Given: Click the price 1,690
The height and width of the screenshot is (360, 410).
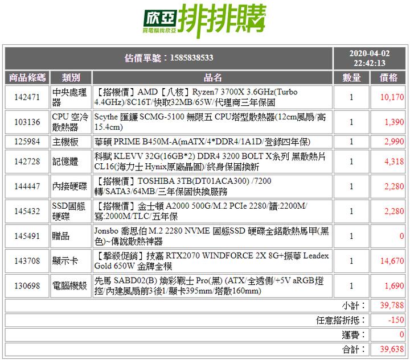Looking at the screenshot, I should pos(394,286).
